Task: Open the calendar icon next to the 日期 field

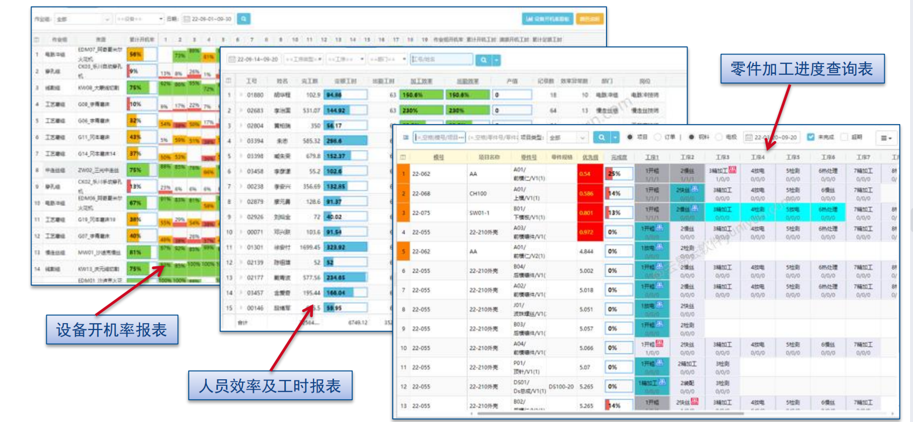Action: 186,19
